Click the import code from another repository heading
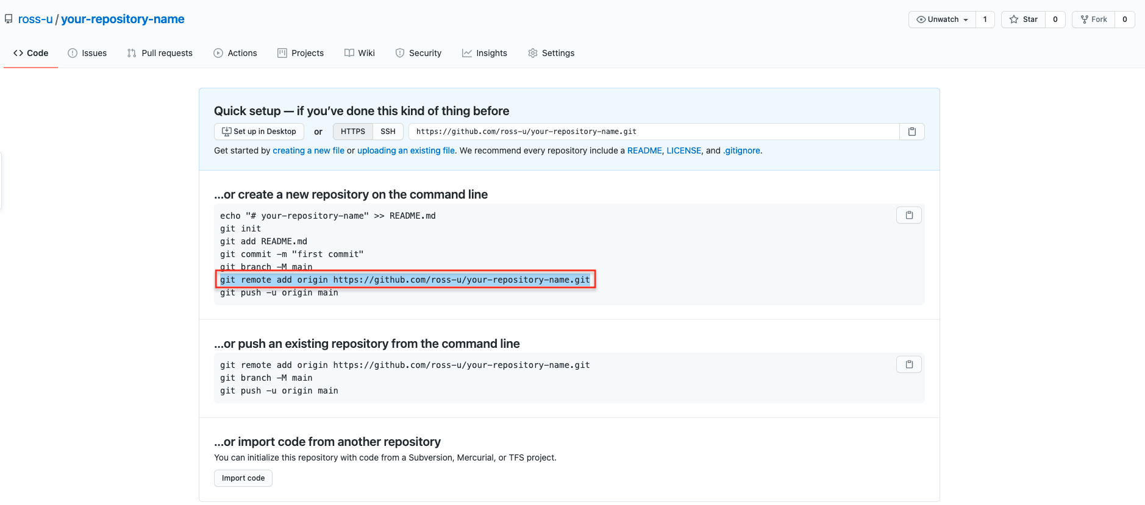 (x=327, y=442)
